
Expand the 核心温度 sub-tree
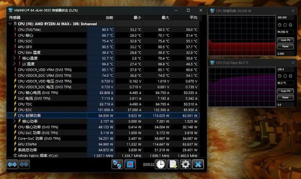15,58
